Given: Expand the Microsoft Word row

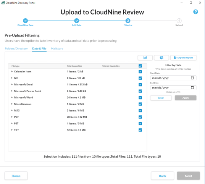Looking at the screenshot, I should (12, 98).
